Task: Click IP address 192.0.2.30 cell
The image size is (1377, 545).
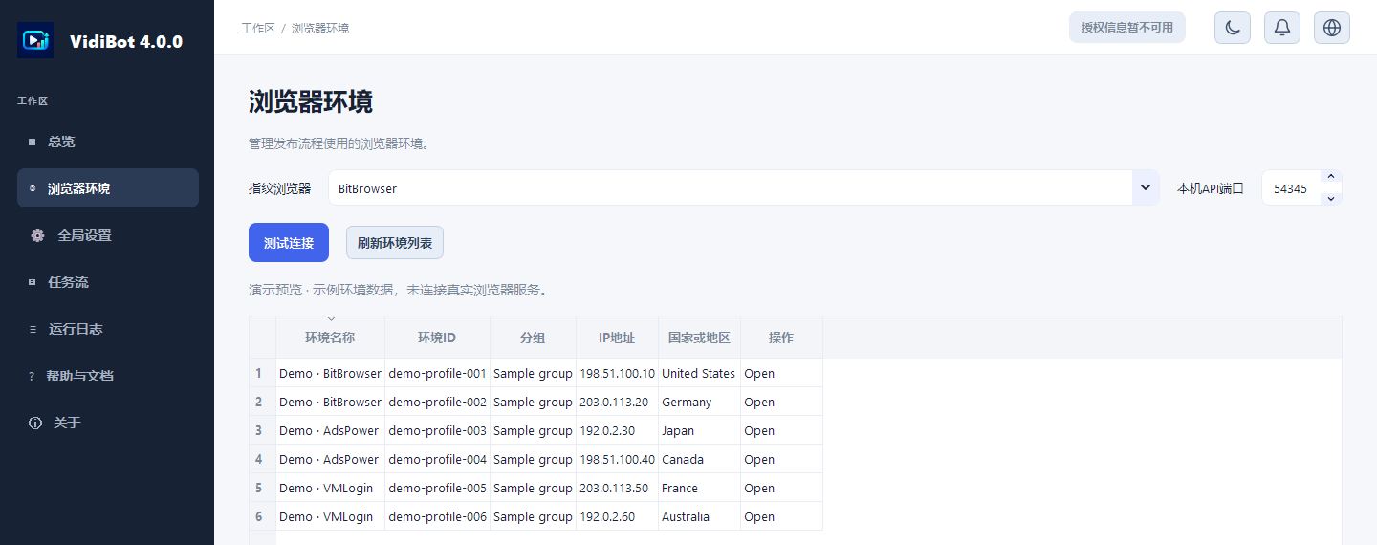Action: (x=617, y=430)
